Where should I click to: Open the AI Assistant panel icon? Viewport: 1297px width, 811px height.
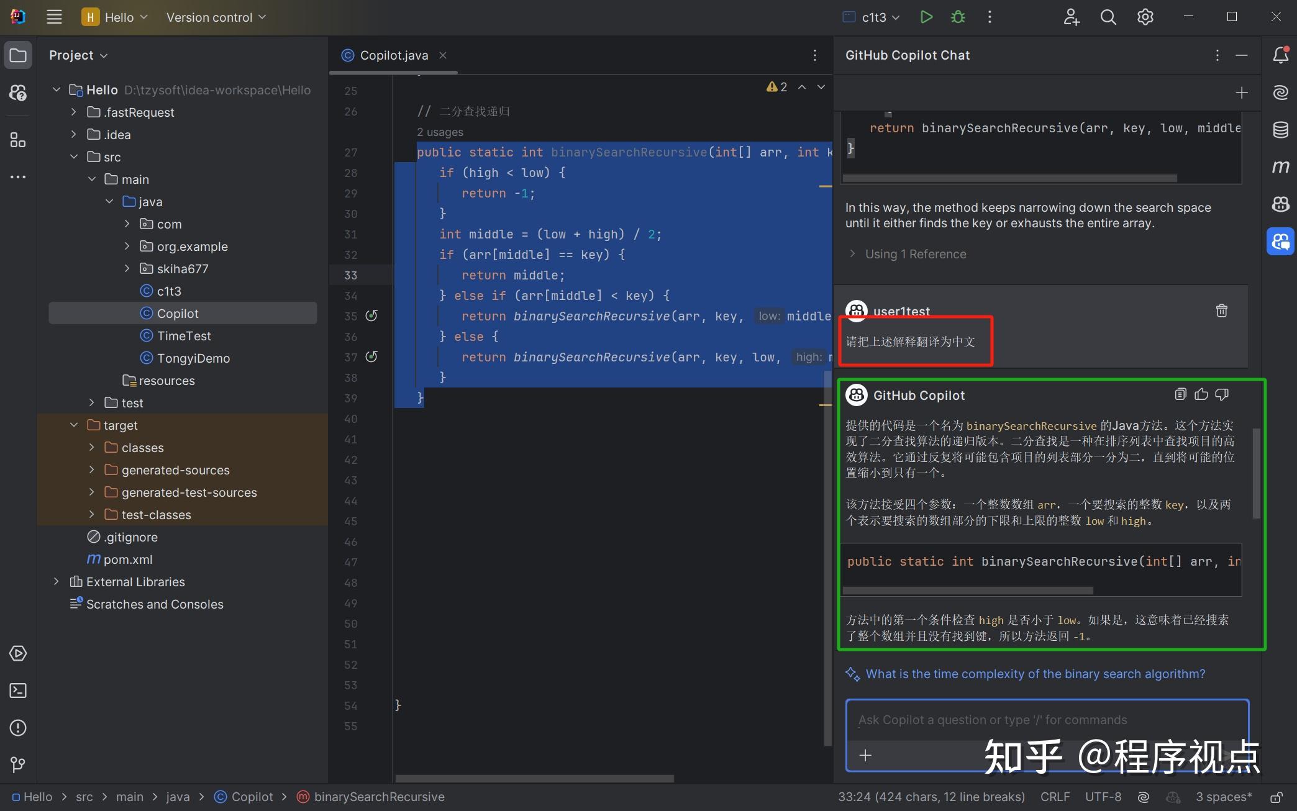(x=1280, y=92)
